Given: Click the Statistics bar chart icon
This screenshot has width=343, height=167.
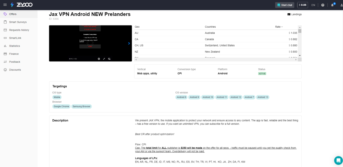Looking at the screenshot, I should [x=5, y=46].
